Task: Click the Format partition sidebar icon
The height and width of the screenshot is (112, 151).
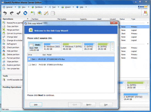Action: [4, 58]
